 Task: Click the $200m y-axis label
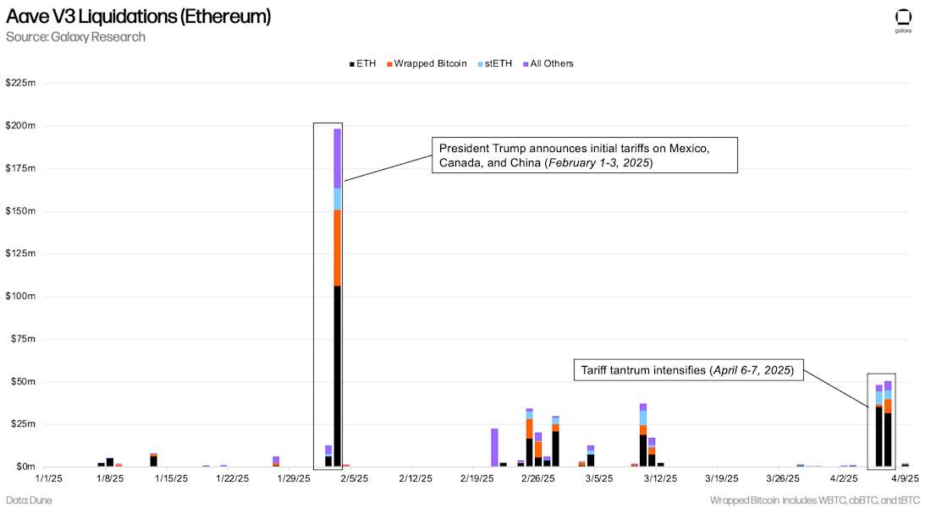tap(20, 126)
